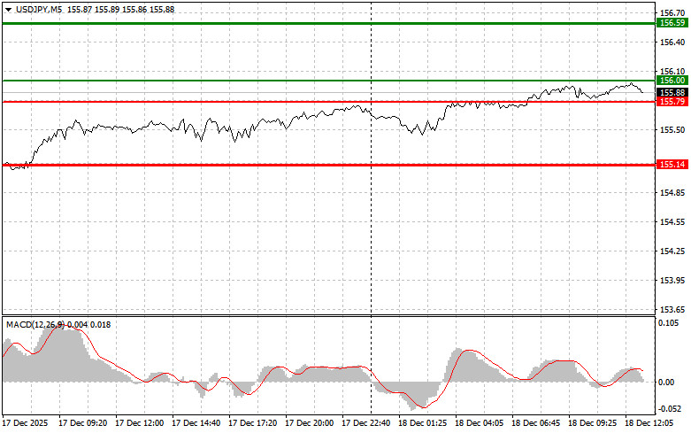Viewport: 691px width, 433px height.
Task: Select the USDJPY,M5 chart title text
Action: [x=39, y=10]
